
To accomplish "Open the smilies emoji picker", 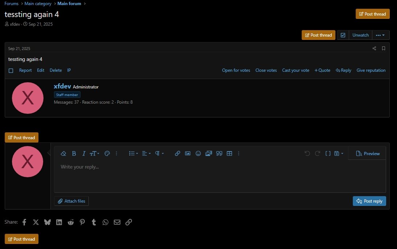I will click(x=198, y=153).
